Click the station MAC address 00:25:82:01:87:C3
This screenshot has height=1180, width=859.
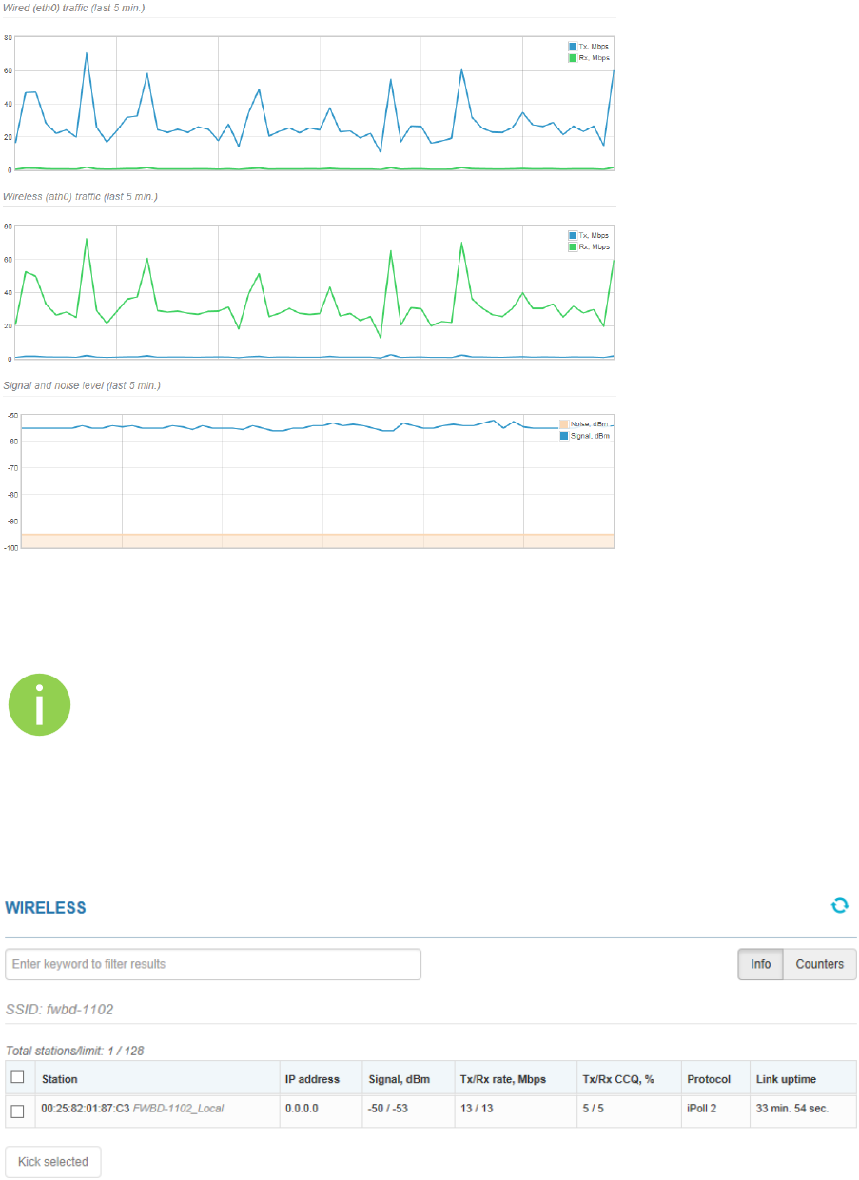(x=86, y=1109)
